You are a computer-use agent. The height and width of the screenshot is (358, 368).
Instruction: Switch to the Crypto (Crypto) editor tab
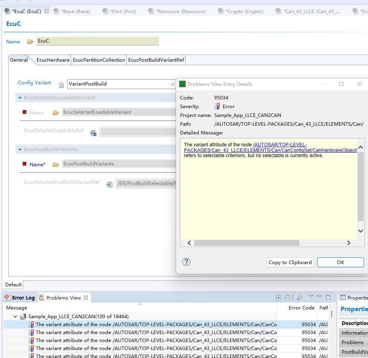(x=241, y=11)
